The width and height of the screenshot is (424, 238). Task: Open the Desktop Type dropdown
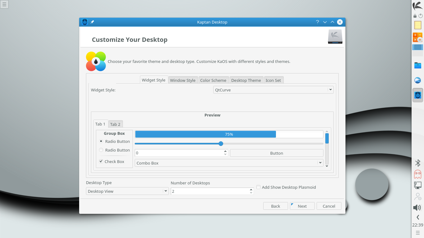tap(127, 191)
